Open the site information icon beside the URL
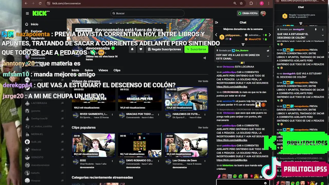This screenshot has width=329, height=185. pos(48,3)
